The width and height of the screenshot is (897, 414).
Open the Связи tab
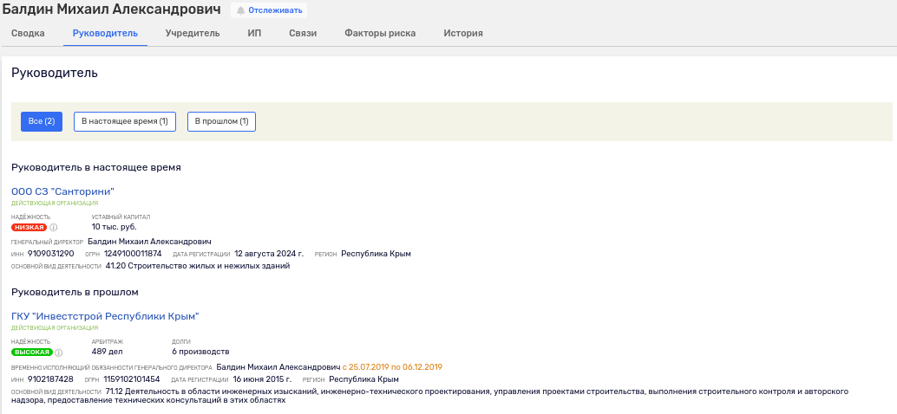tap(303, 33)
